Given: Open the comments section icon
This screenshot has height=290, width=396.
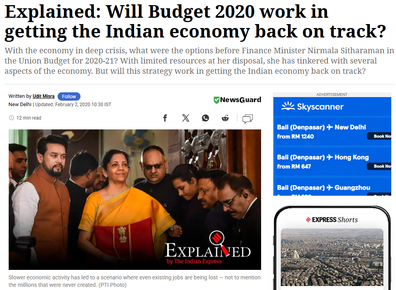Looking at the screenshot, I should pyautogui.click(x=248, y=119).
